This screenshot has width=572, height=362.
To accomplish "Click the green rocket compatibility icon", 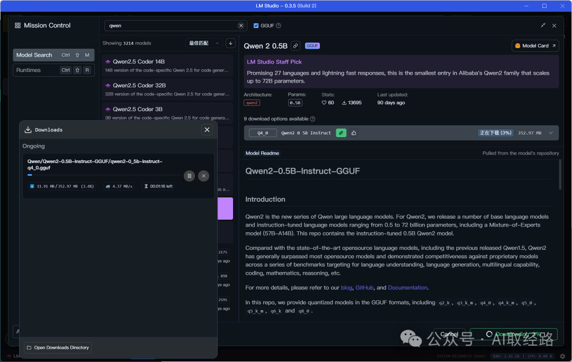I will click(x=341, y=133).
